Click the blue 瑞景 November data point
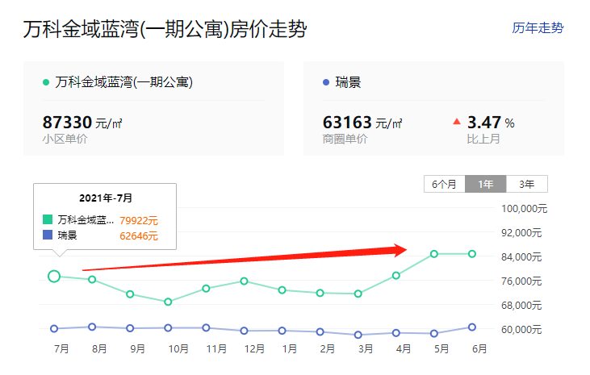 (206, 328)
